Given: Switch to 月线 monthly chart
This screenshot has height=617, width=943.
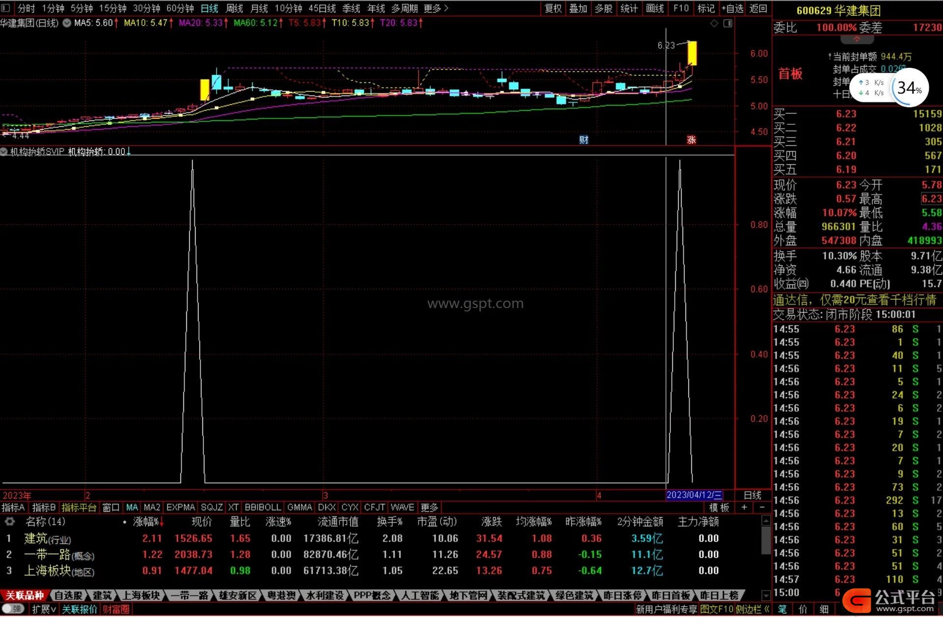Looking at the screenshot, I should (x=259, y=8).
